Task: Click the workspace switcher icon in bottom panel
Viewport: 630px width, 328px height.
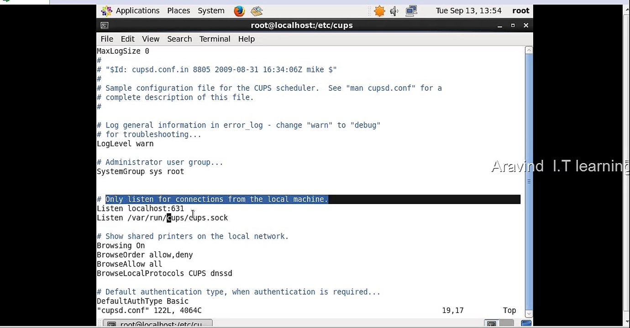Action: pos(491,324)
